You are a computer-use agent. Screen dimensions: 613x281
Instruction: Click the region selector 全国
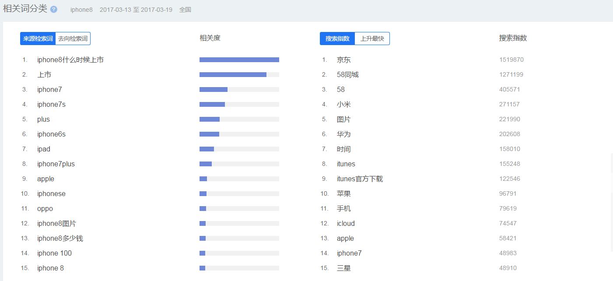tap(185, 9)
